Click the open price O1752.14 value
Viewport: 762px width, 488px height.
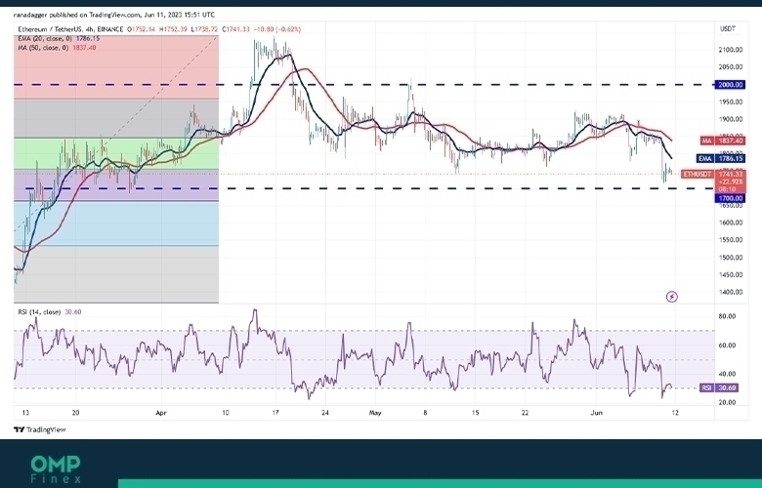(x=142, y=29)
